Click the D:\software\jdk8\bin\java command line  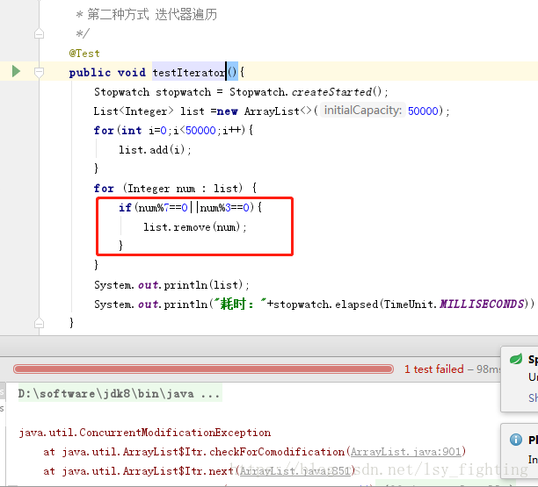120,393
